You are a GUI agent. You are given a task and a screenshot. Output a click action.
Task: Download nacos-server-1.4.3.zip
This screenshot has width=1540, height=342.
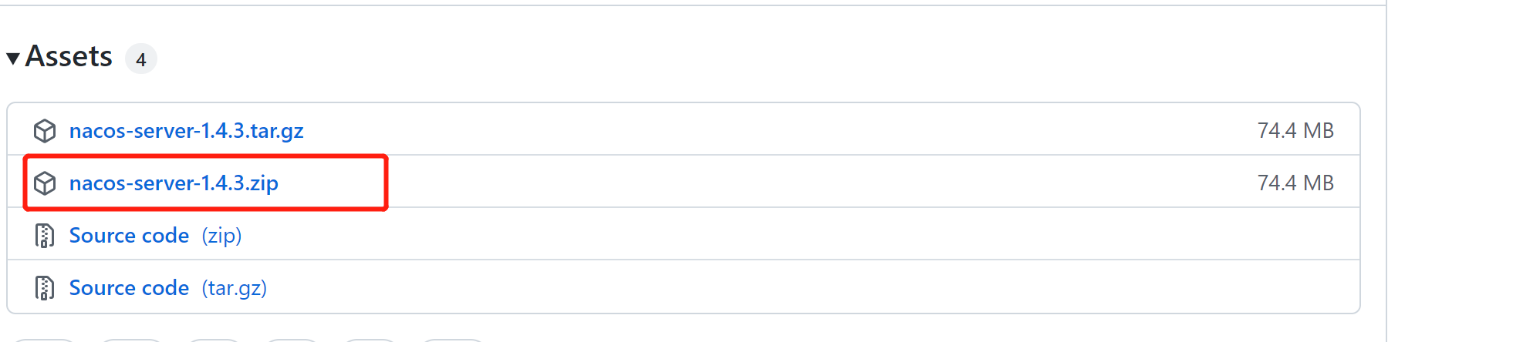174,183
